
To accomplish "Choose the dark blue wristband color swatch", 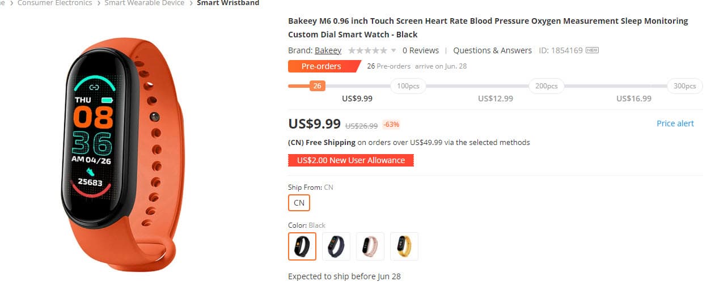I will 336,246.
